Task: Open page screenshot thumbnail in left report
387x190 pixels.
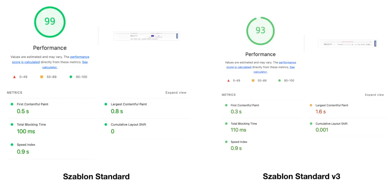Action: (146, 36)
